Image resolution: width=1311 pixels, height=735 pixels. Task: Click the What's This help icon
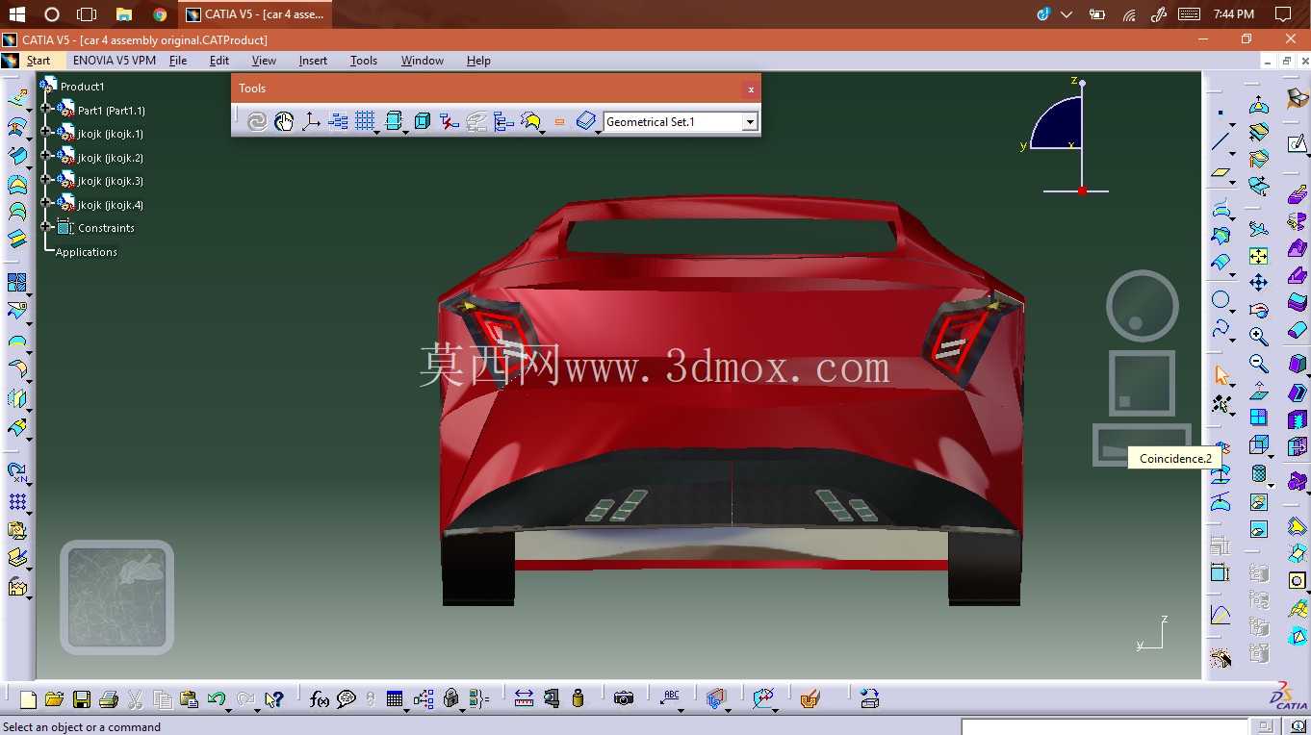pos(274,699)
